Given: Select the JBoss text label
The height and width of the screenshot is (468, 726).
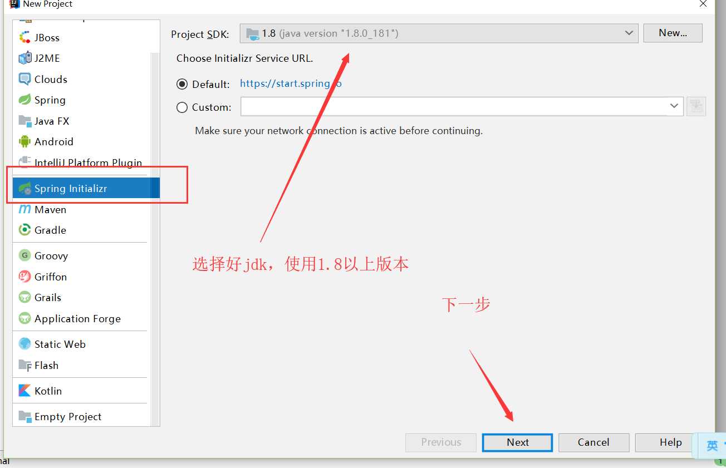Looking at the screenshot, I should [x=47, y=38].
